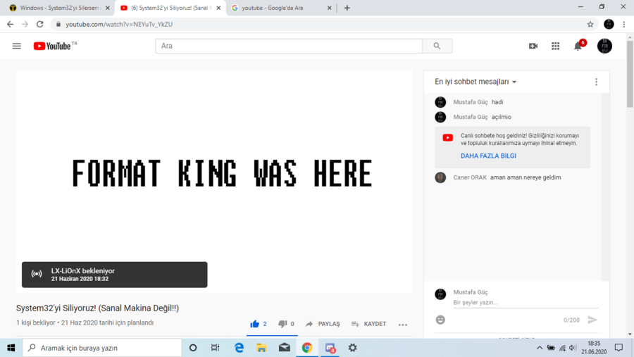
Task: Close the 'youtube - Google'da Ara' tab
Action: click(329, 8)
